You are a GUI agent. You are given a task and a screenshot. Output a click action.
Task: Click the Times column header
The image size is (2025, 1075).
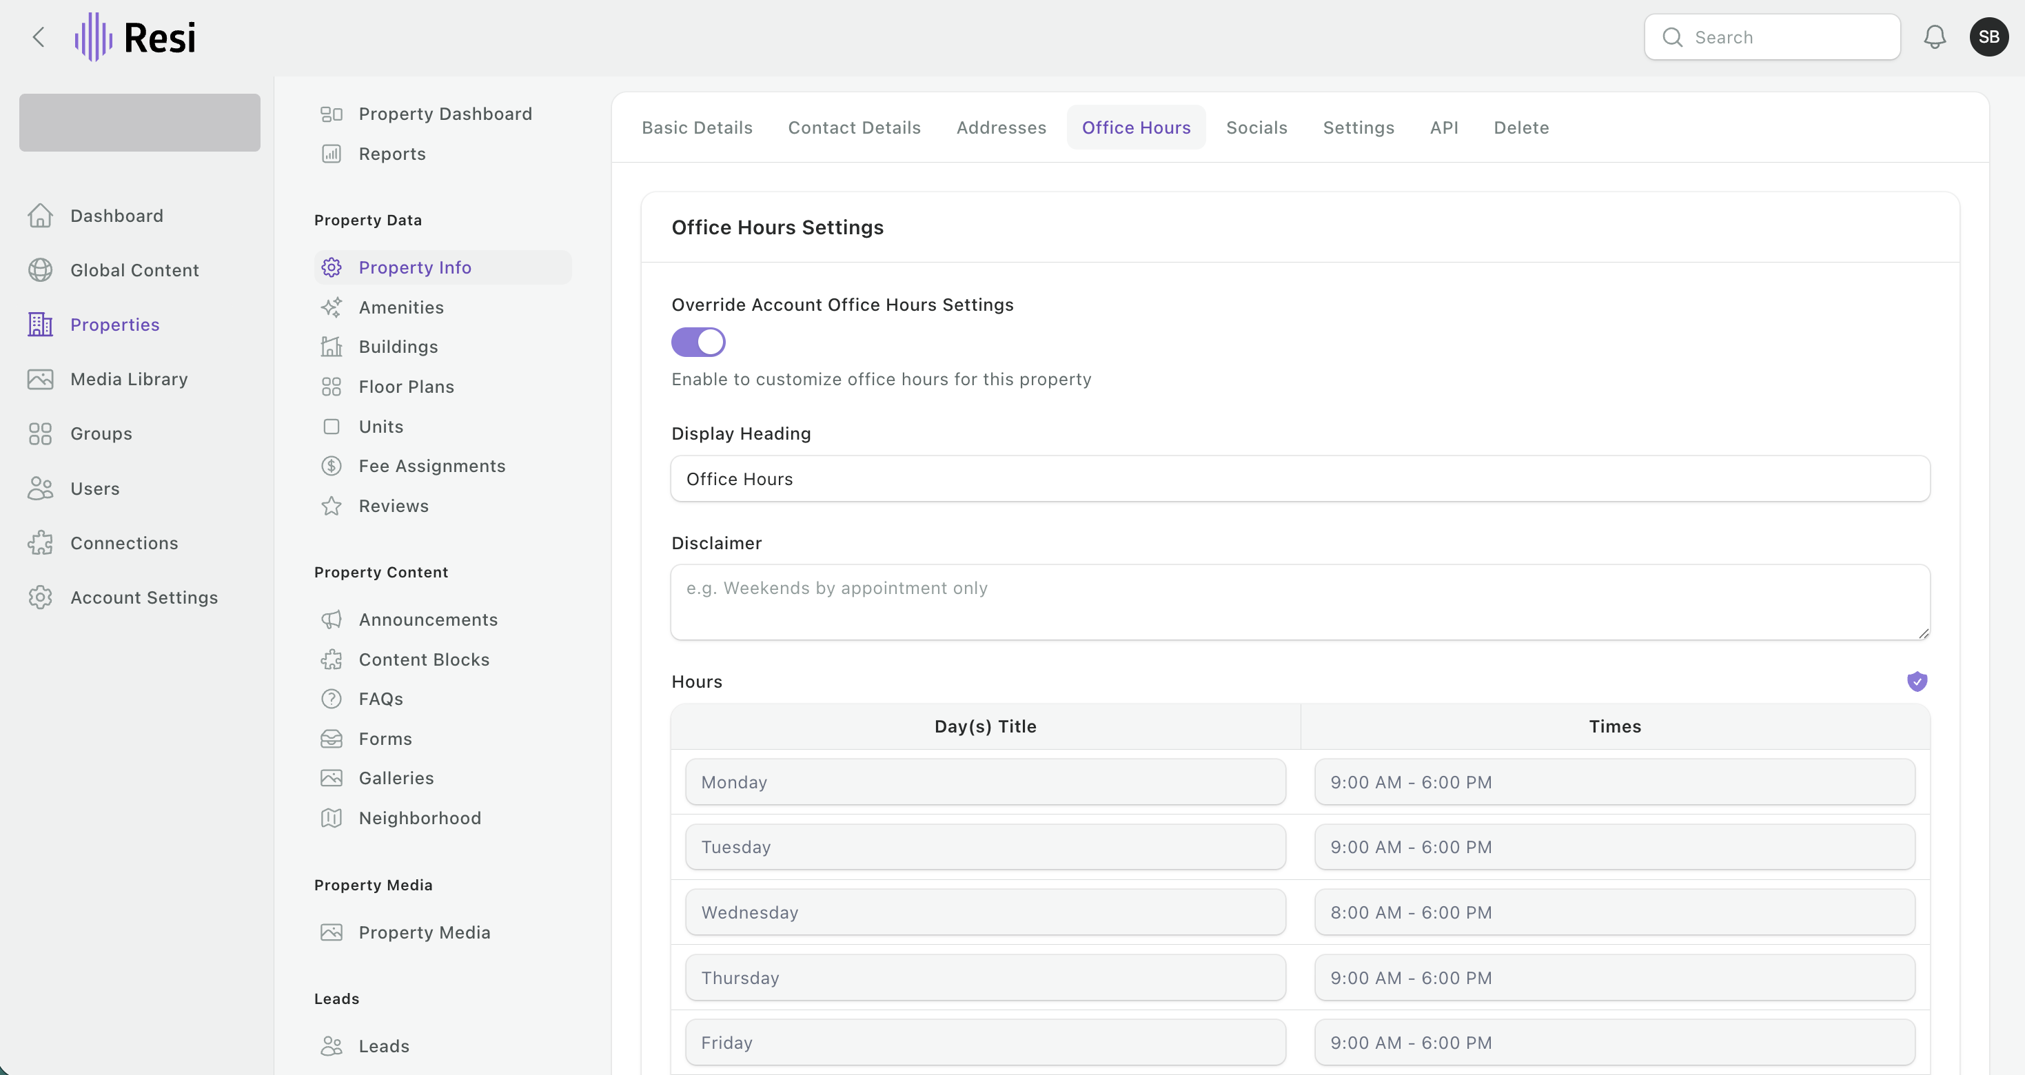pos(1615,726)
